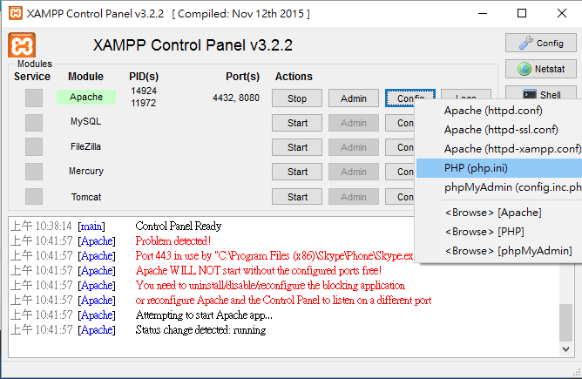
Task: Stop the Apache module
Action: [x=297, y=98]
